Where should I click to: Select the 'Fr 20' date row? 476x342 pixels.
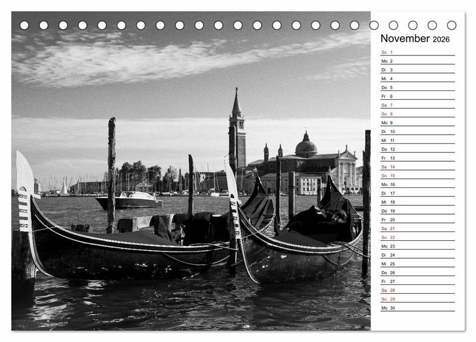coord(418,219)
